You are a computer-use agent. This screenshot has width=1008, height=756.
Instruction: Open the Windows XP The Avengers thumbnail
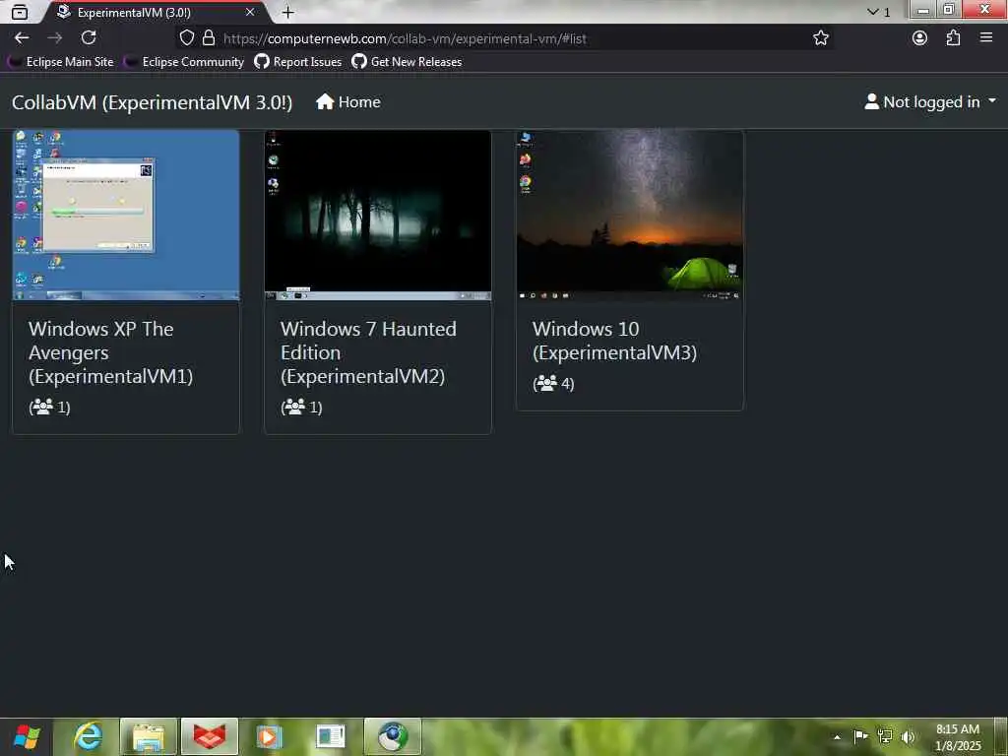126,216
